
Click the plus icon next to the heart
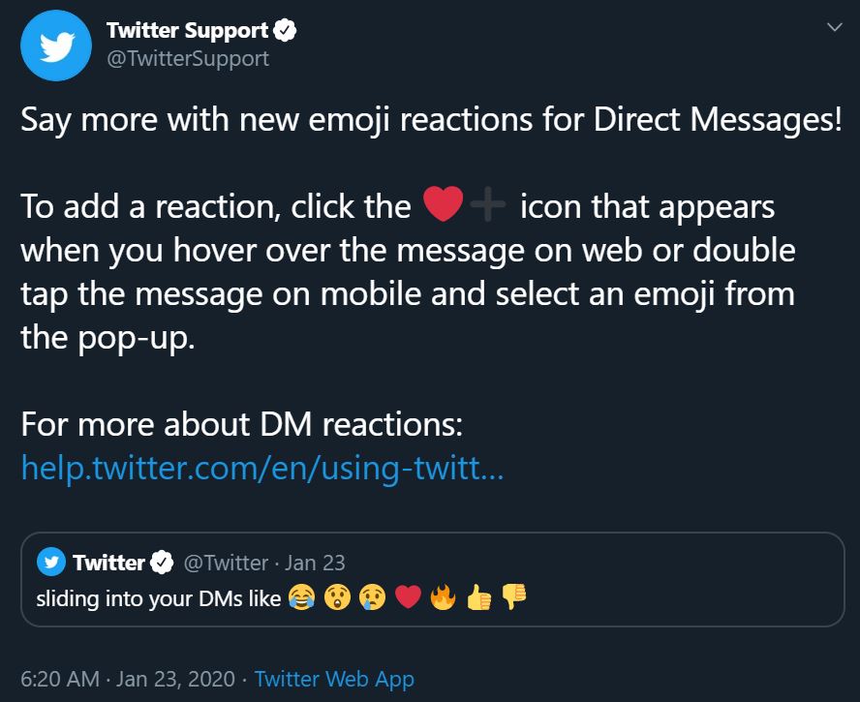pyautogui.click(x=489, y=204)
